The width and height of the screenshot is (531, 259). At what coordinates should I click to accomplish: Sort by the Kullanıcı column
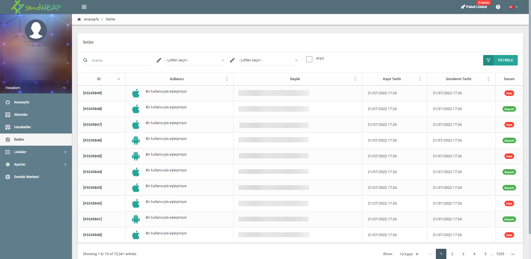pos(179,79)
